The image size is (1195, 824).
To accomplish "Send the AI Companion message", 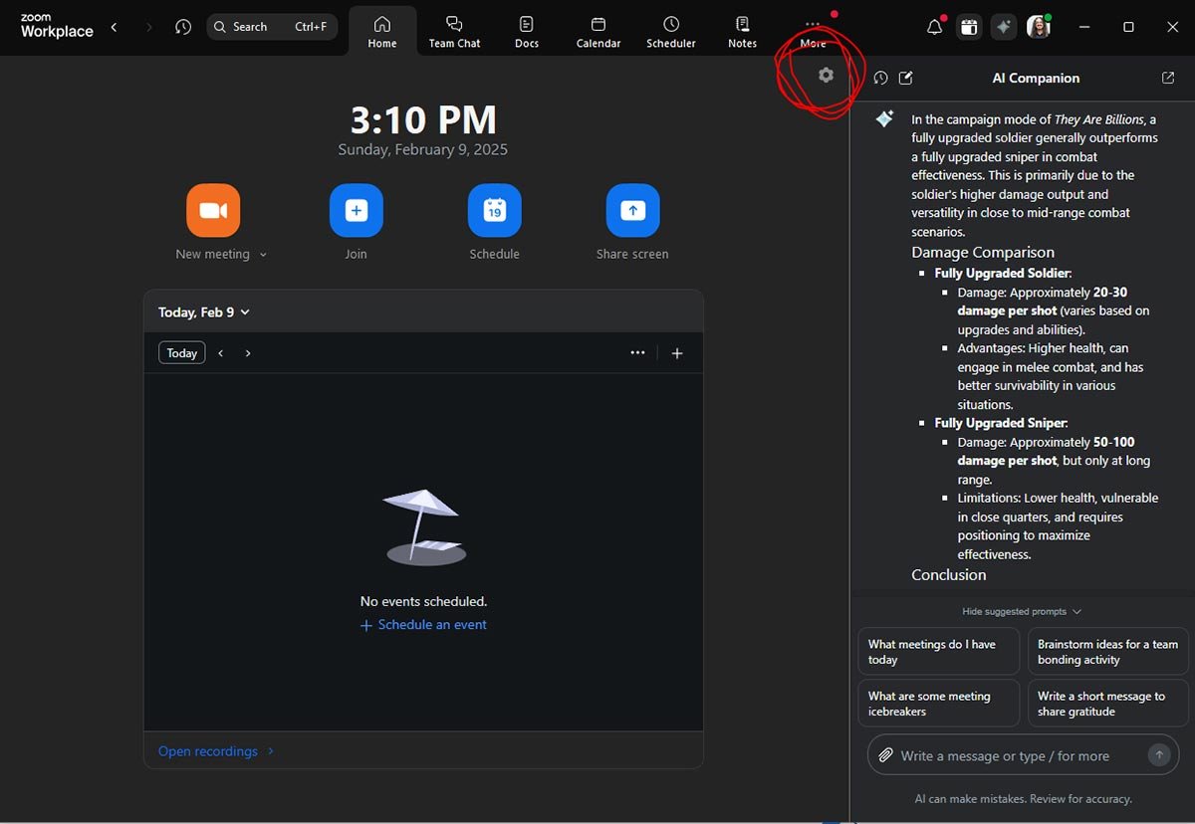I will (1159, 755).
